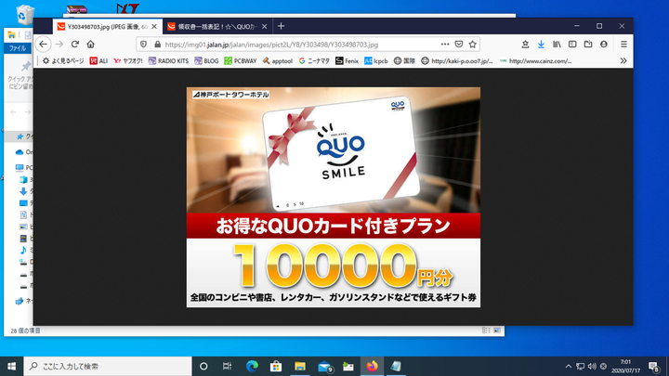Toggle the Firefox sidebar view
This screenshot has width=669, height=376.
572,44
